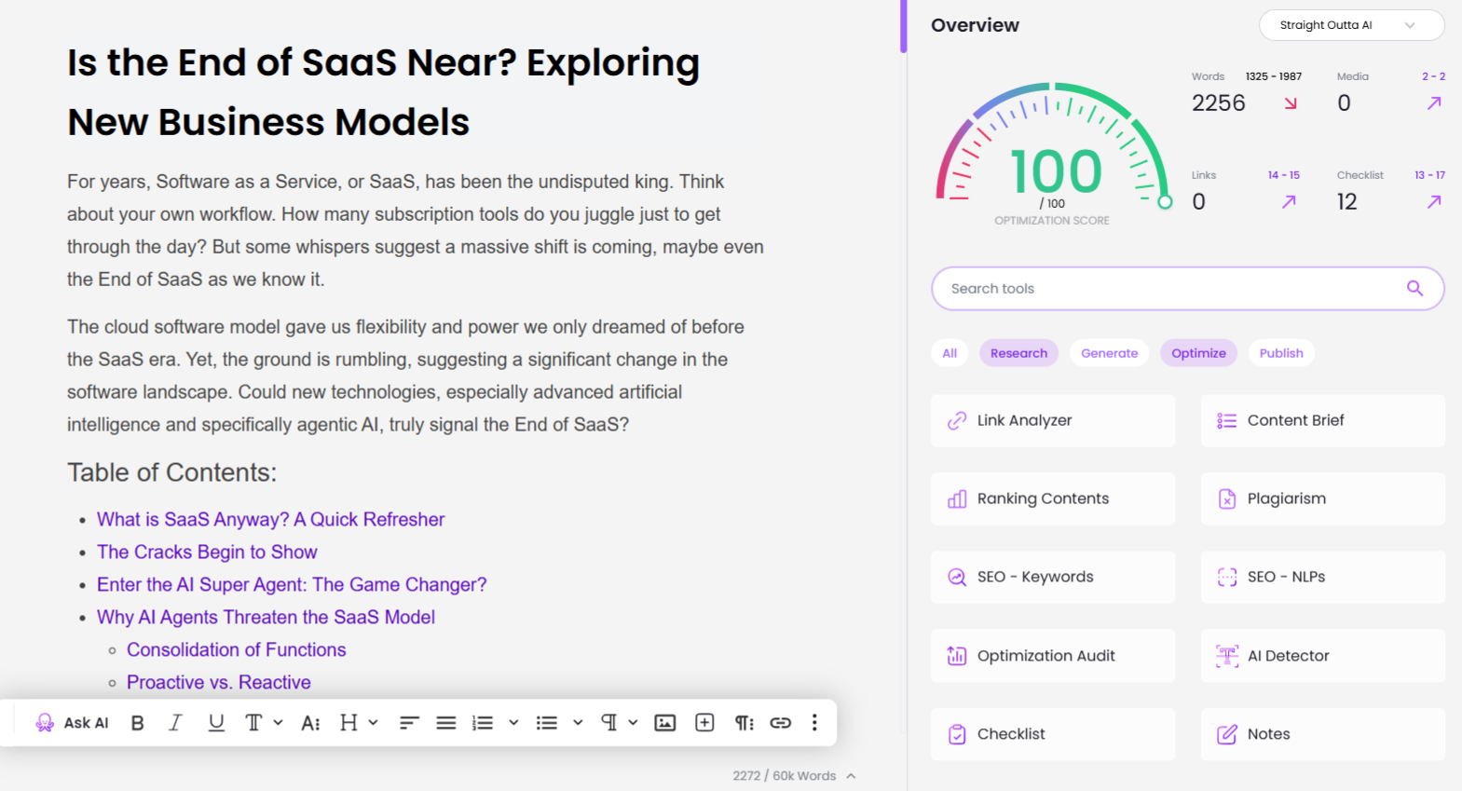Click the '14 - 15' links range

pos(1284,175)
